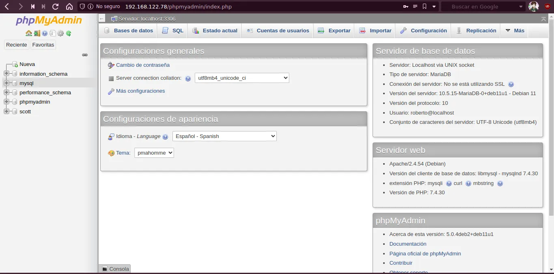
Task: Click the chain link icon in sidebar
Action: click(85, 55)
